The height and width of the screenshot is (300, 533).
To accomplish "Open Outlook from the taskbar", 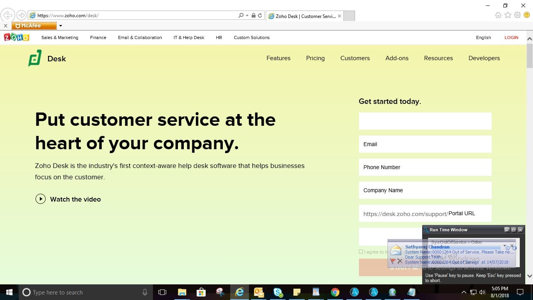I will pos(259,292).
